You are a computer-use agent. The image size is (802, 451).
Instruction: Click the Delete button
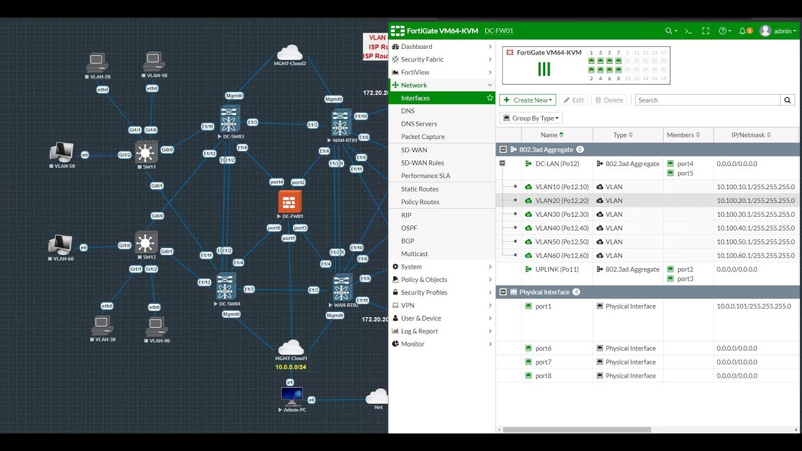609,100
